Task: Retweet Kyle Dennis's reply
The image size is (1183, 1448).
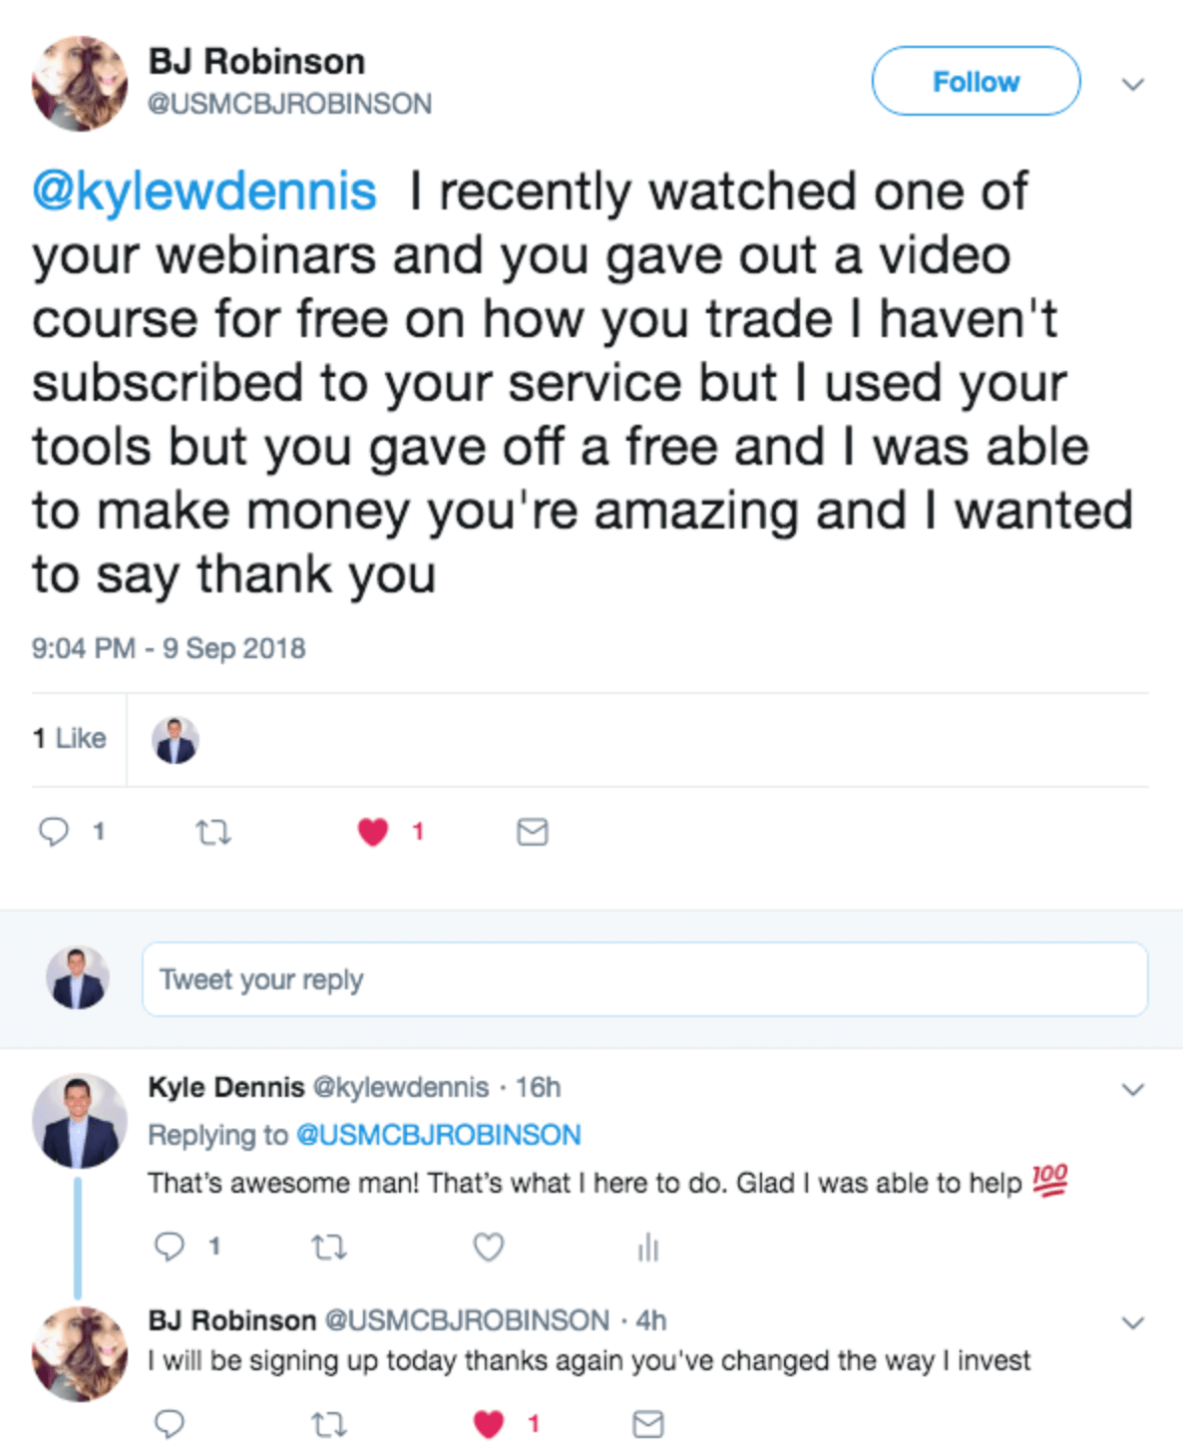Action: 328,1247
